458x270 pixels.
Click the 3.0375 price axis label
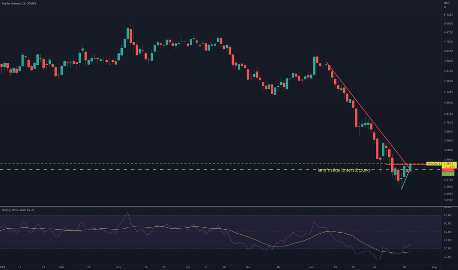[448, 200]
